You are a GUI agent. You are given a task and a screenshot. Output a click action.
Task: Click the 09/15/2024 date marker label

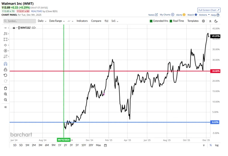(63, 140)
